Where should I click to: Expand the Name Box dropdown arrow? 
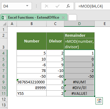27,6
